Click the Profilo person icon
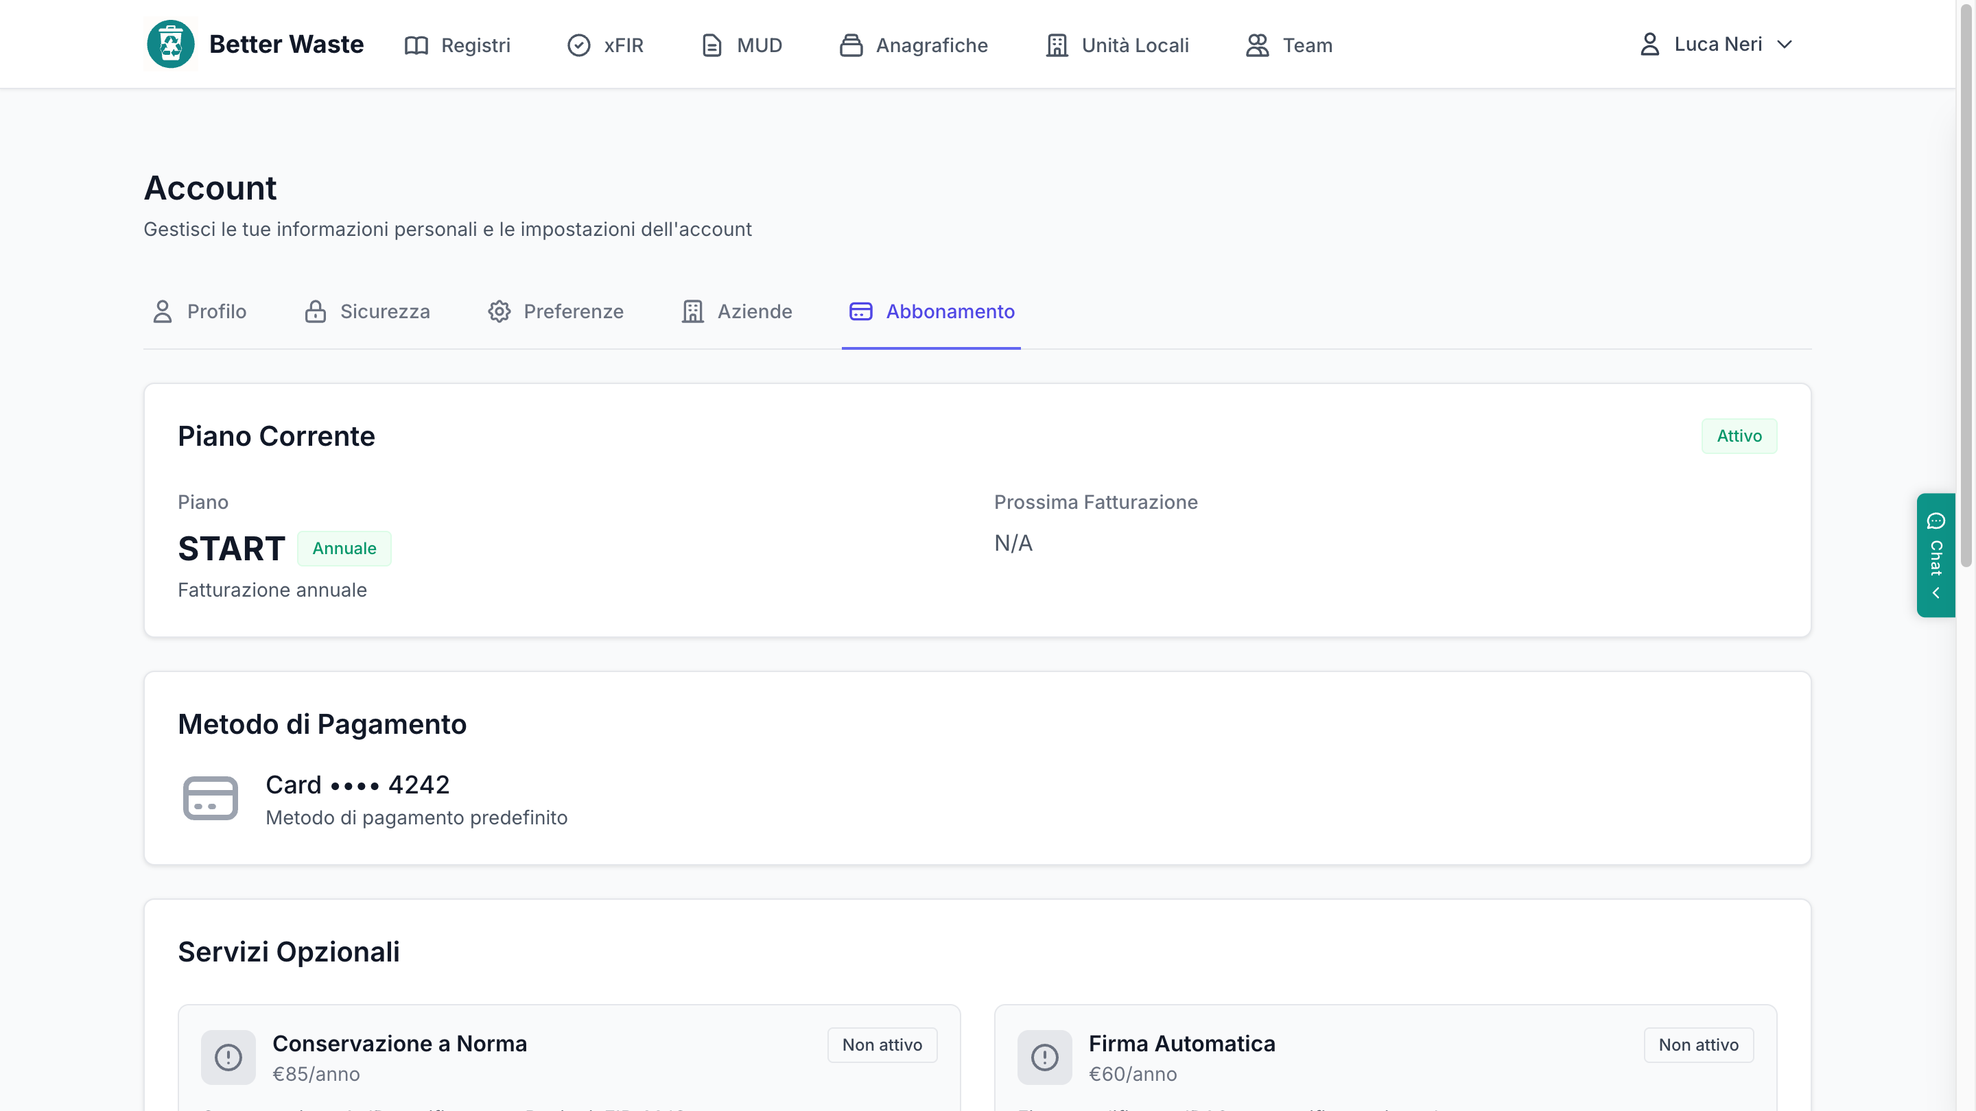This screenshot has height=1111, width=1976. (163, 311)
